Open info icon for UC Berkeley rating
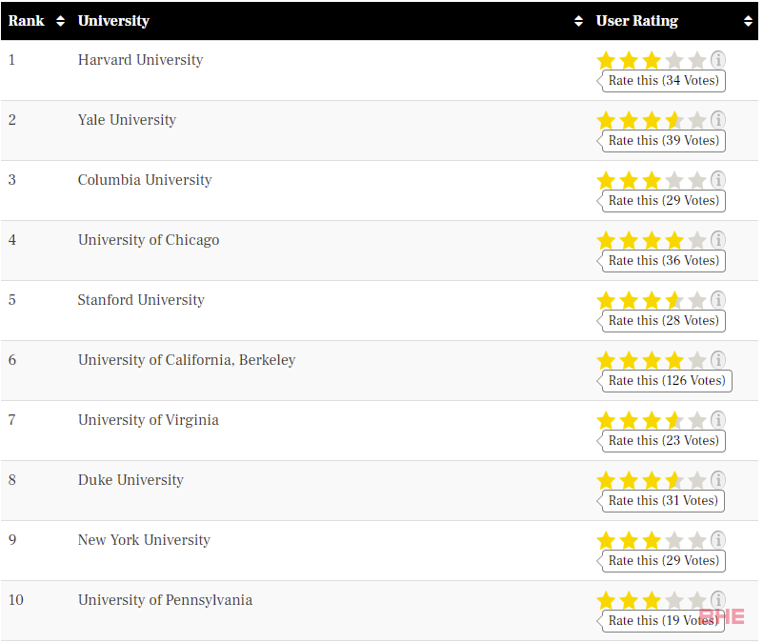 tap(717, 360)
